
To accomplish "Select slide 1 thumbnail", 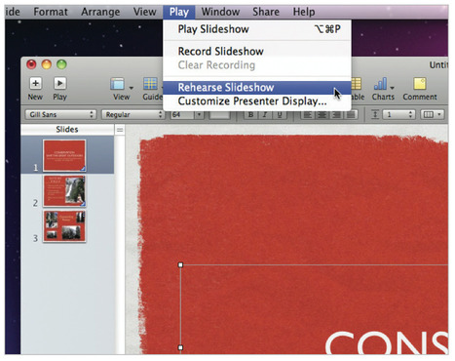I will tap(64, 155).
